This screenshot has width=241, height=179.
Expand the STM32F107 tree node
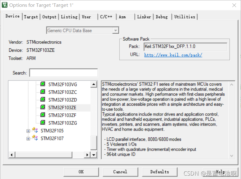(28, 139)
